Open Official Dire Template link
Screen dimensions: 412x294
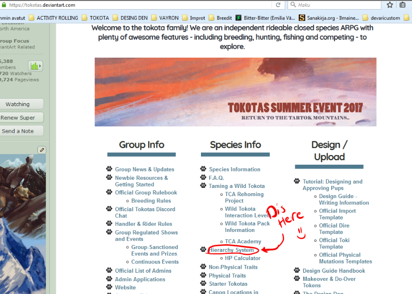334,229
